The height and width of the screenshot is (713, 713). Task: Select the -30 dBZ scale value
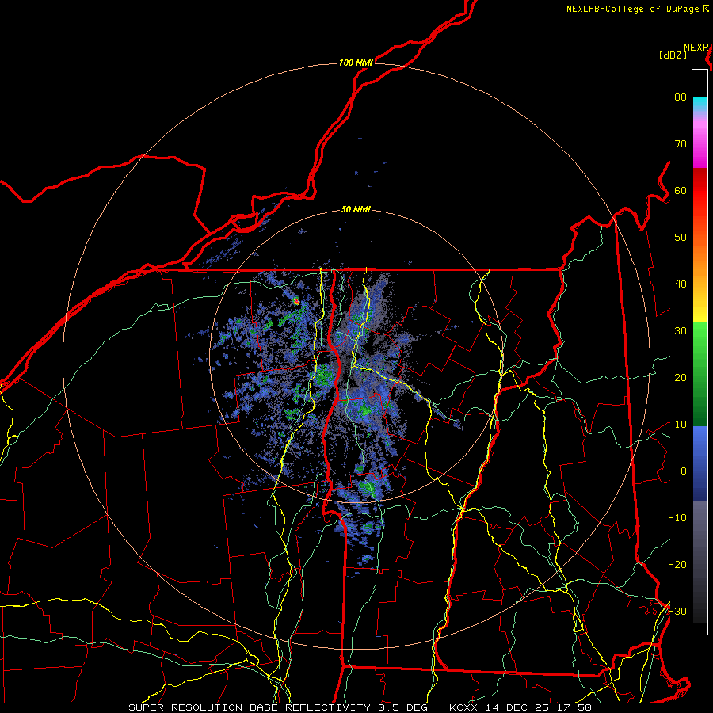click(677, 611)
